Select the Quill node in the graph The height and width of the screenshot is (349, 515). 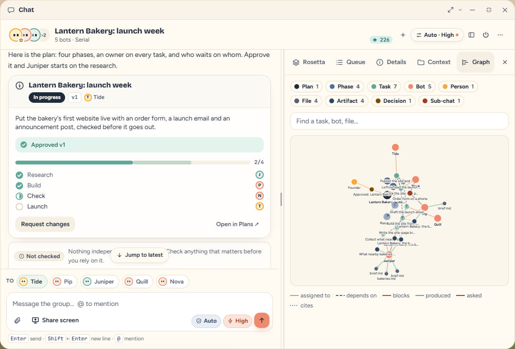click(437, 218)
